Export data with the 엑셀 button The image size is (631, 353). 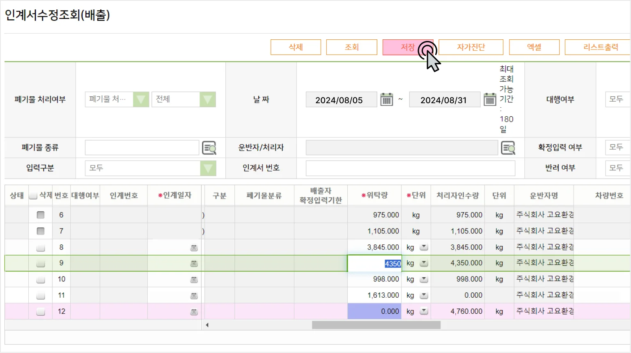coord(534,47)
